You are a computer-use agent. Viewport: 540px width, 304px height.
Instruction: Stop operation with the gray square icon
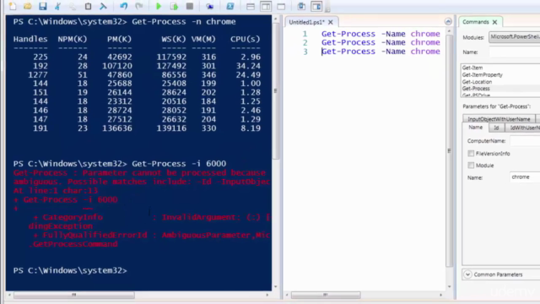click(x=189, y=6)
